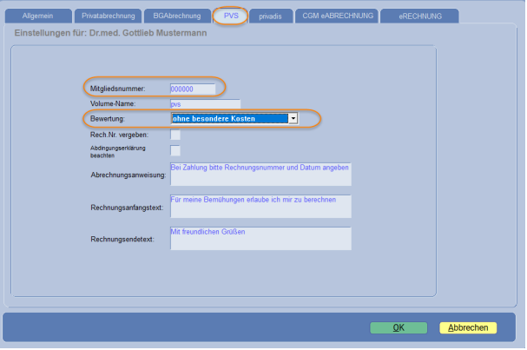527x350 pixels.
Task: Click into the Abrechnungsanweisung text area
Action: (x=260, y=175)
